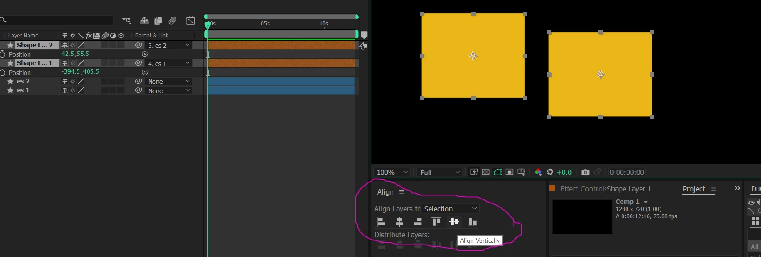Select the Shape Layer 1 row
Viewport: 761px width, 257px height.
click(x=35, y=63)
